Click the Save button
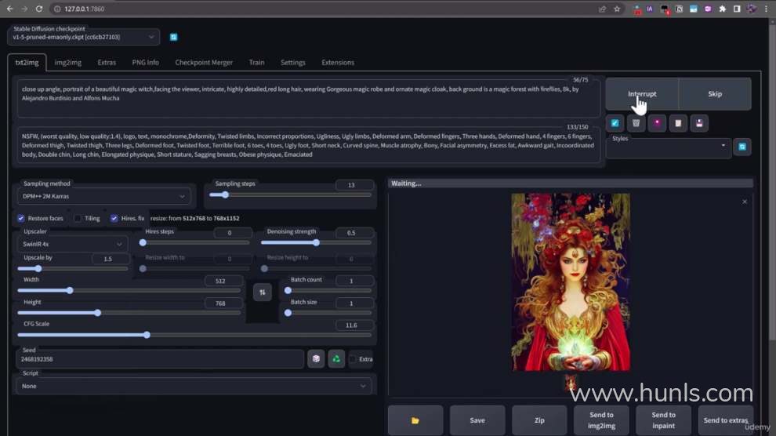This screenshot has height=436, width=776. click(477, 420)
